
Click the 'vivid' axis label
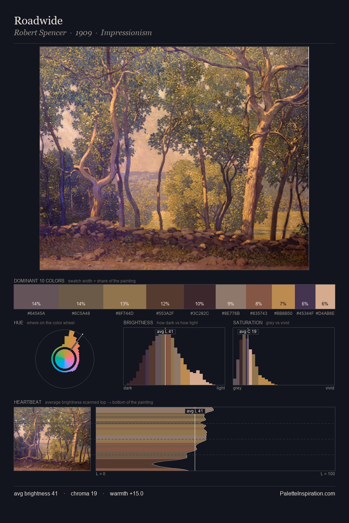click(330, 388)
